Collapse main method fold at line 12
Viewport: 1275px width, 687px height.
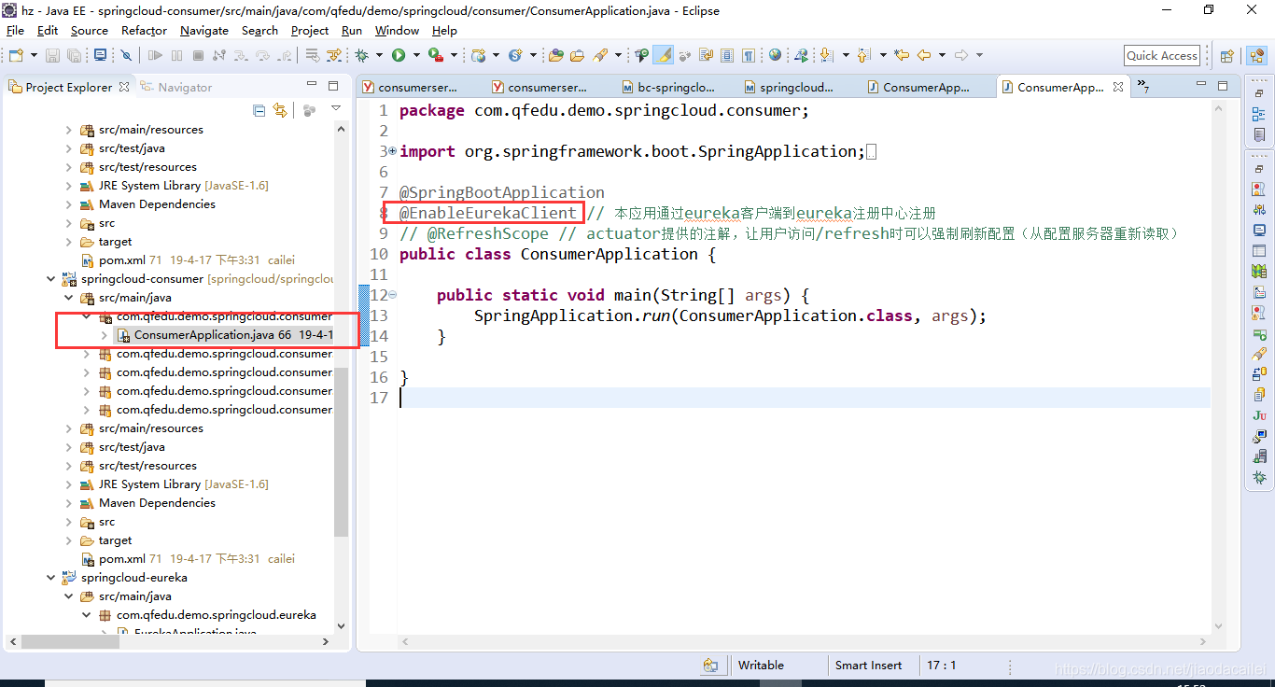392,294
